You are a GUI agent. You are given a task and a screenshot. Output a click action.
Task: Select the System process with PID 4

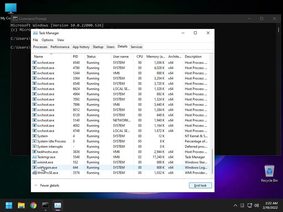[x=120, y=136]
